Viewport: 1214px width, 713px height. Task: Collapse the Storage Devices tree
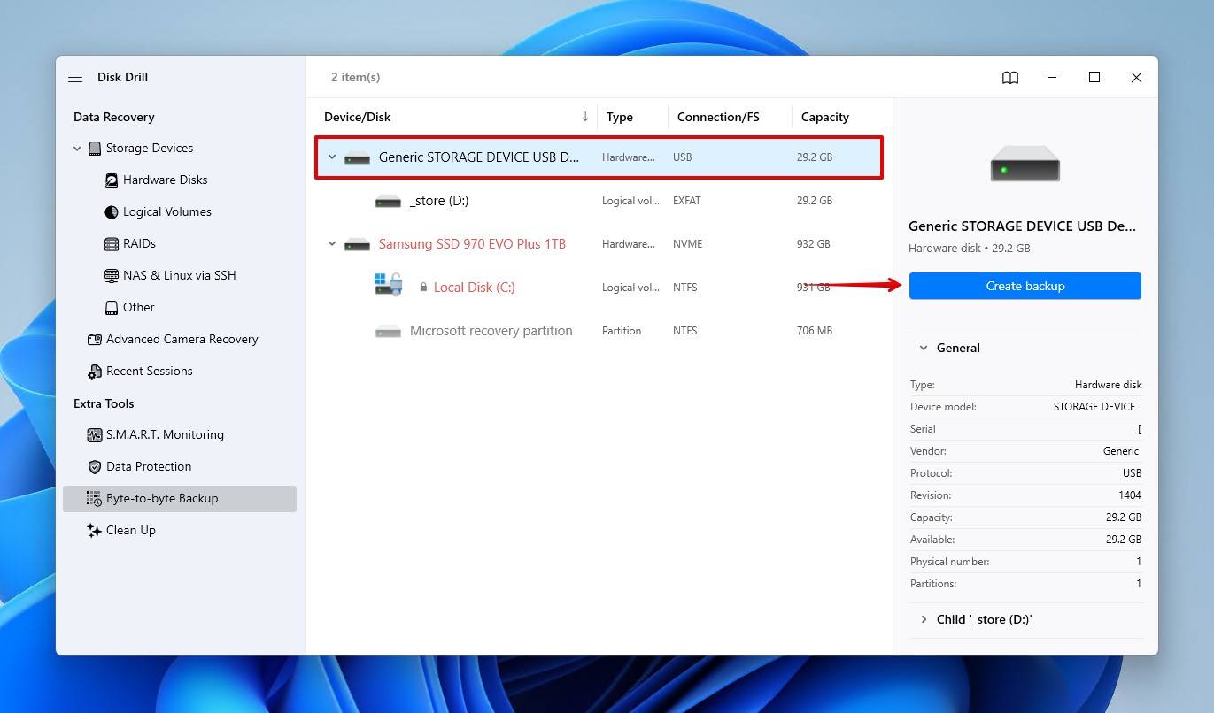tap(77, 149)
